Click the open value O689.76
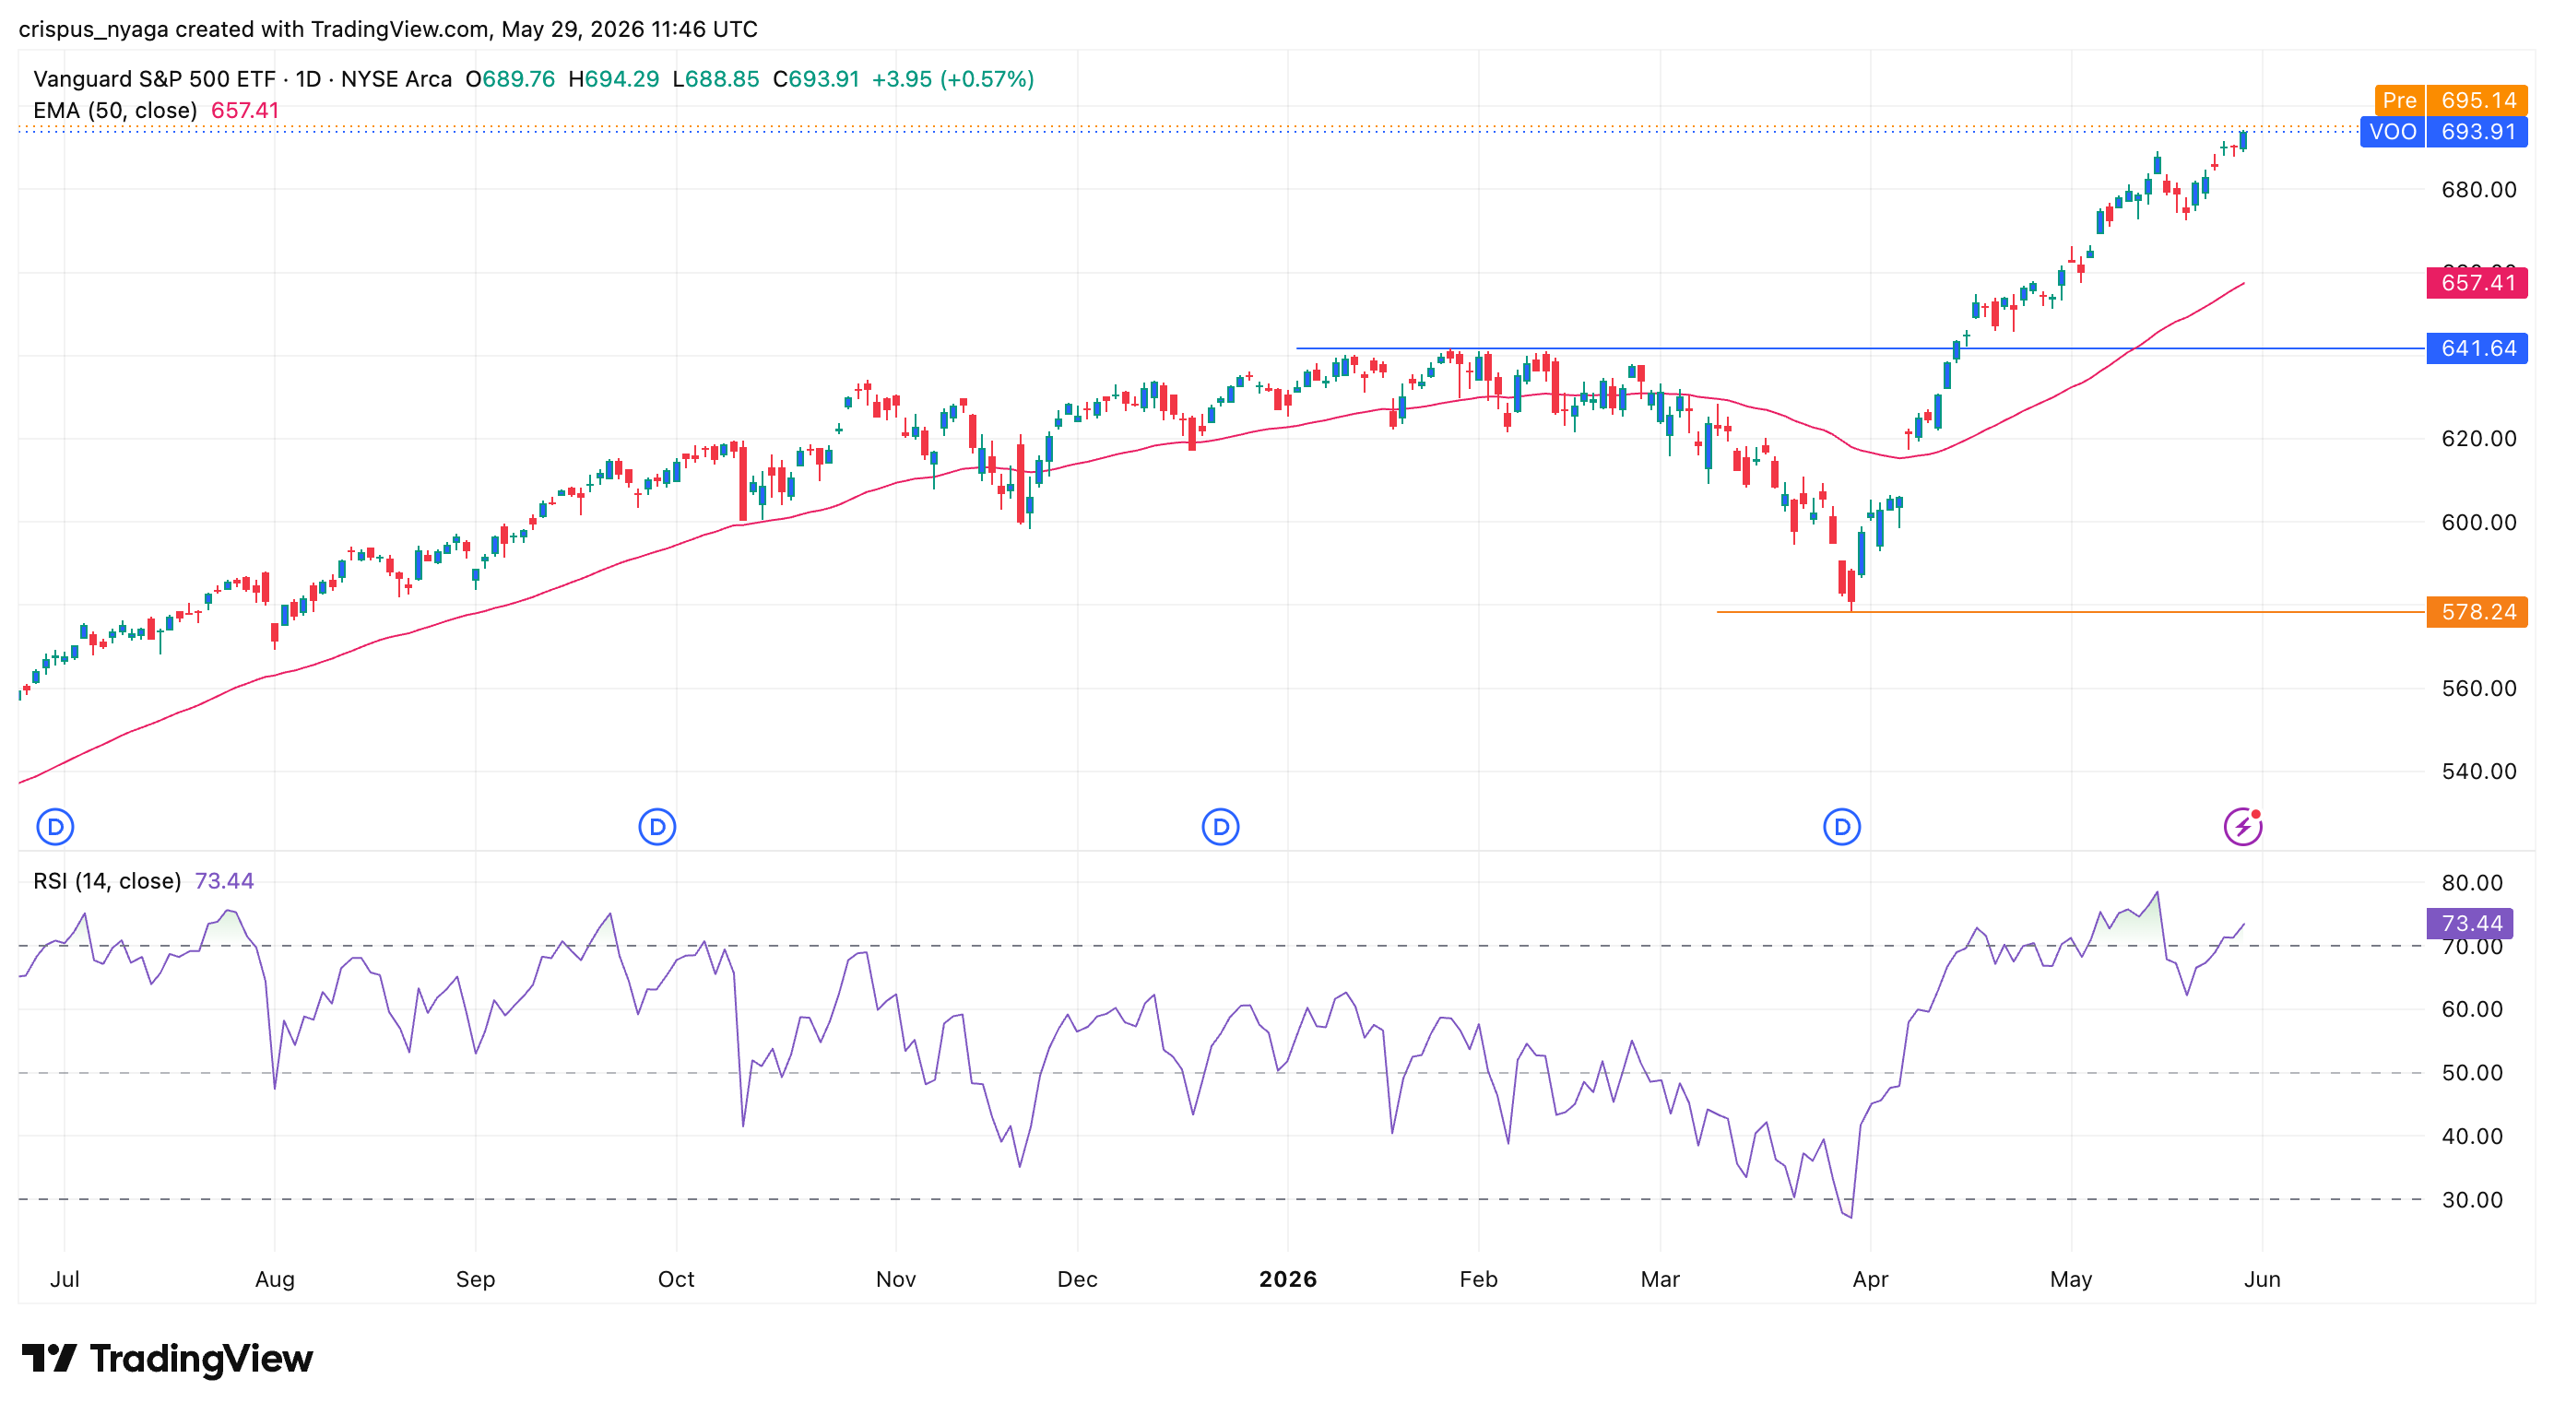Viewport: 2554px width, 1414px height. [x=511, y=79]
